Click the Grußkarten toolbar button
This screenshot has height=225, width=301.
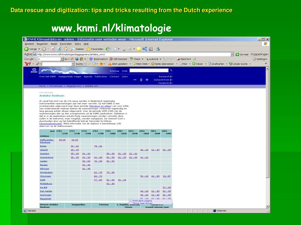(x=216, y=64)
